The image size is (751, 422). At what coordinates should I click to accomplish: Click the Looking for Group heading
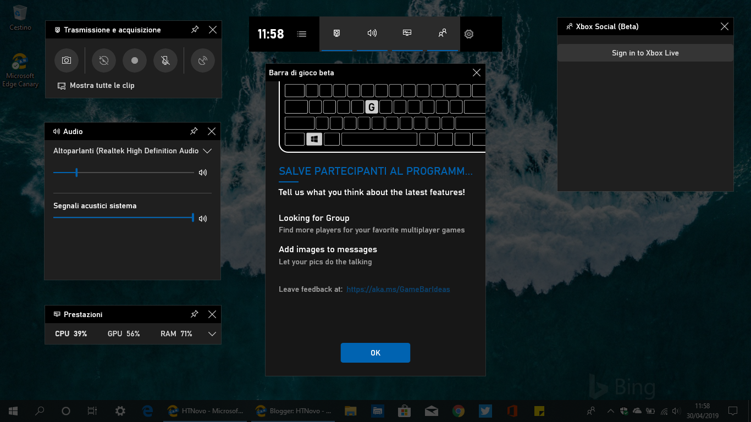coord(314,218)
